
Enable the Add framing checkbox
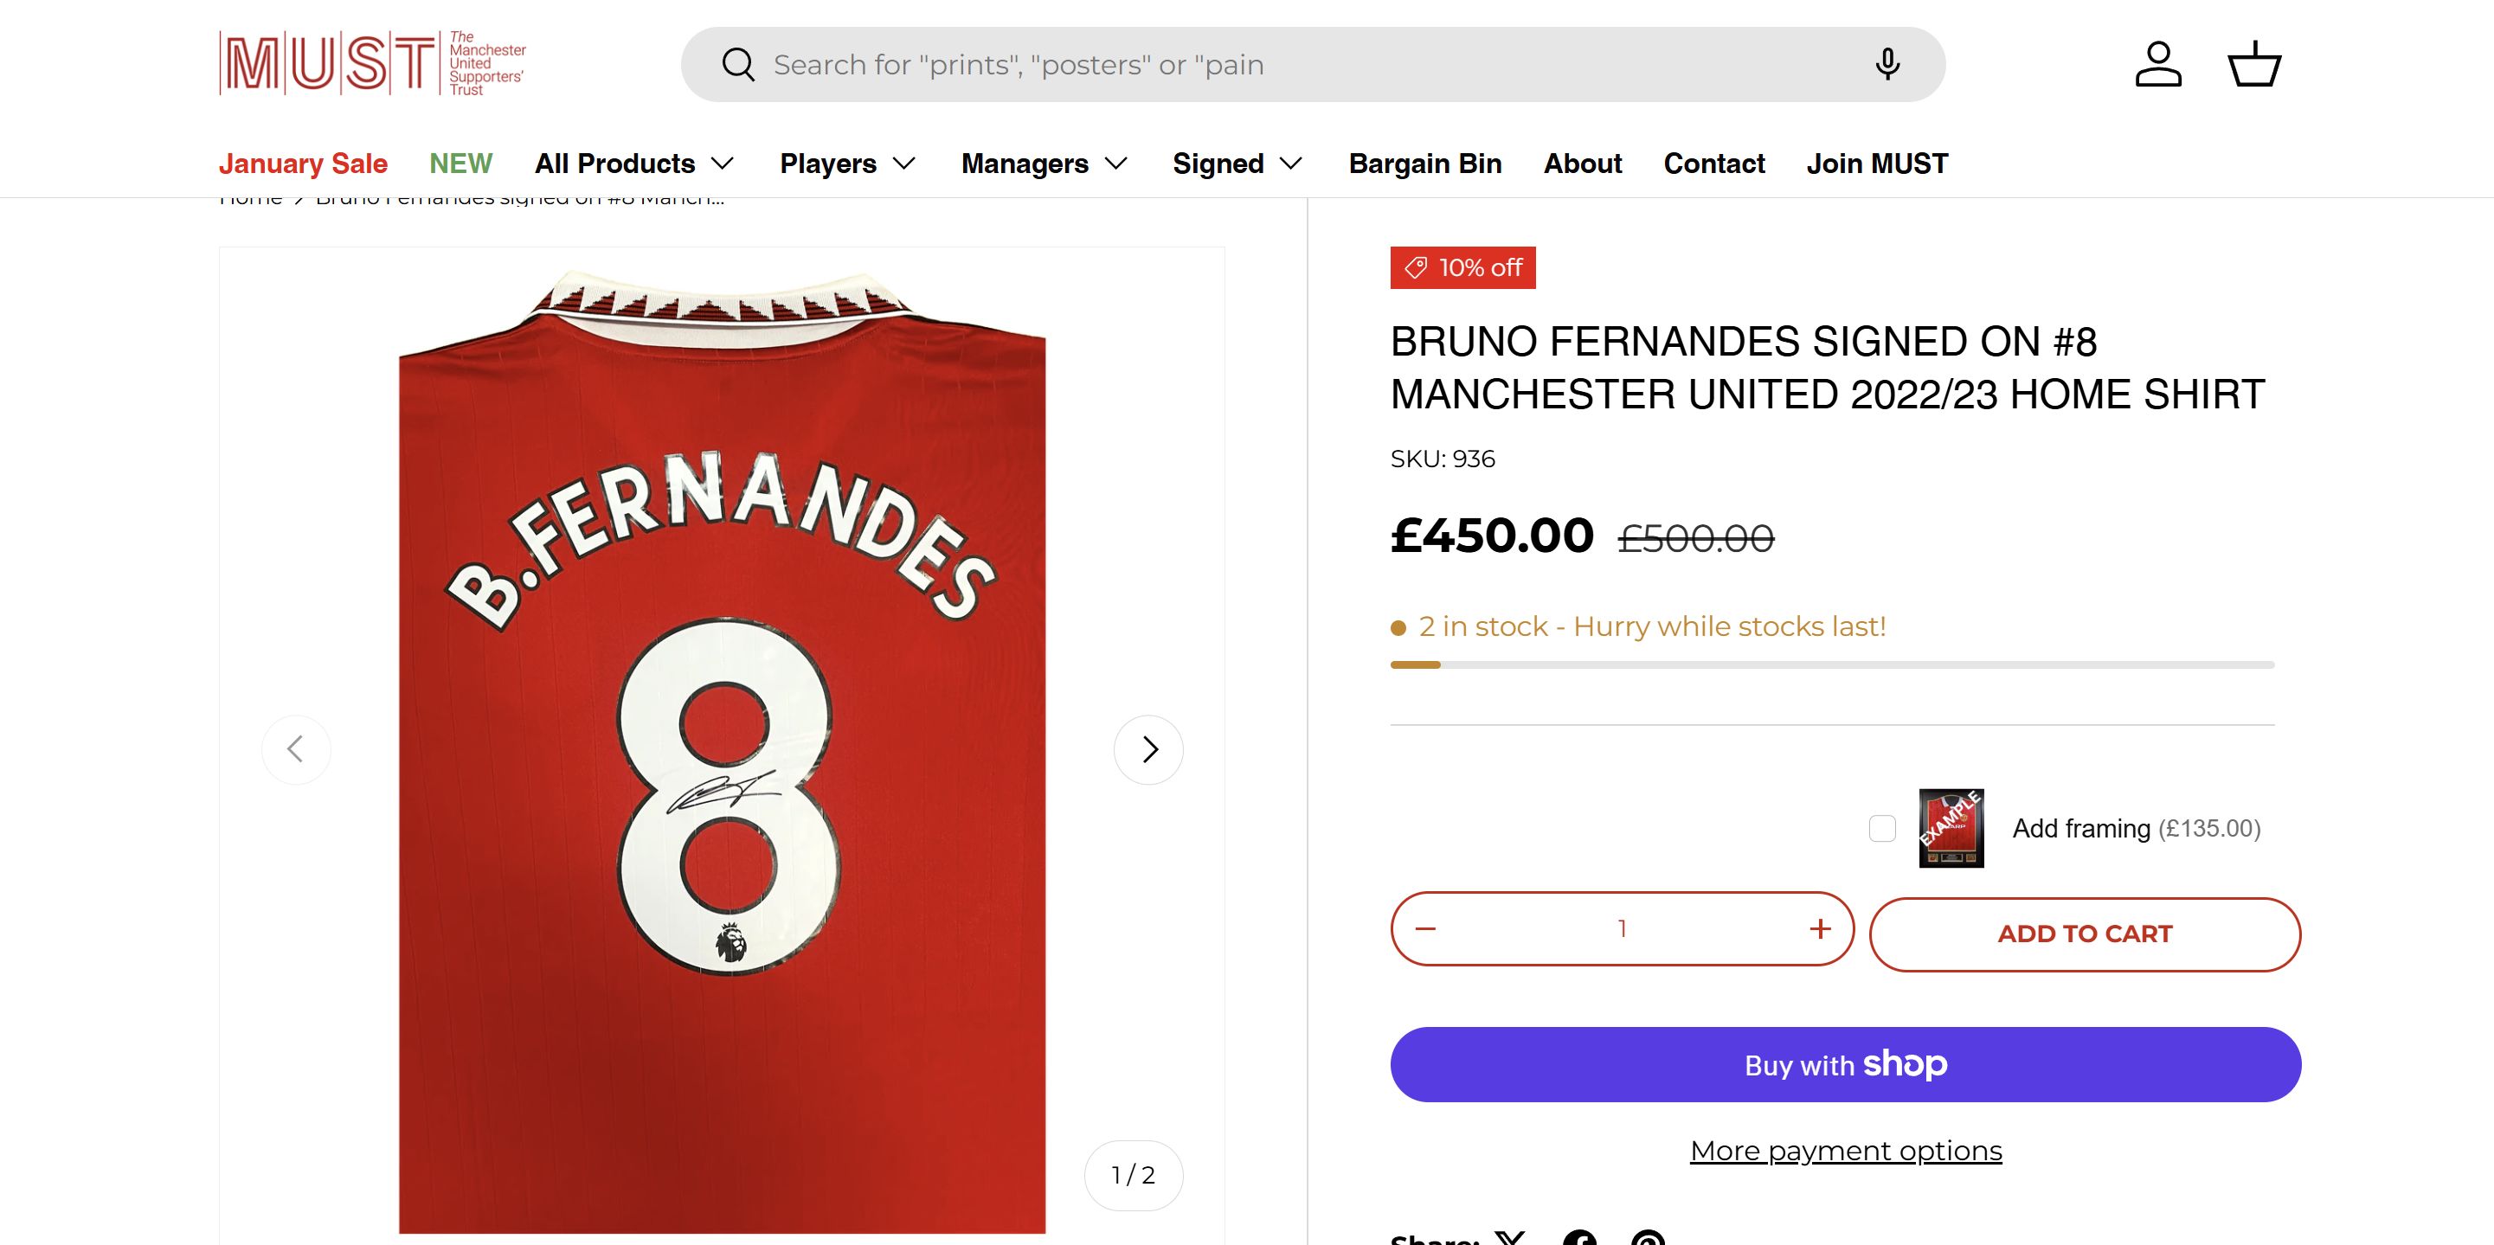click(x=1882, y=829)
